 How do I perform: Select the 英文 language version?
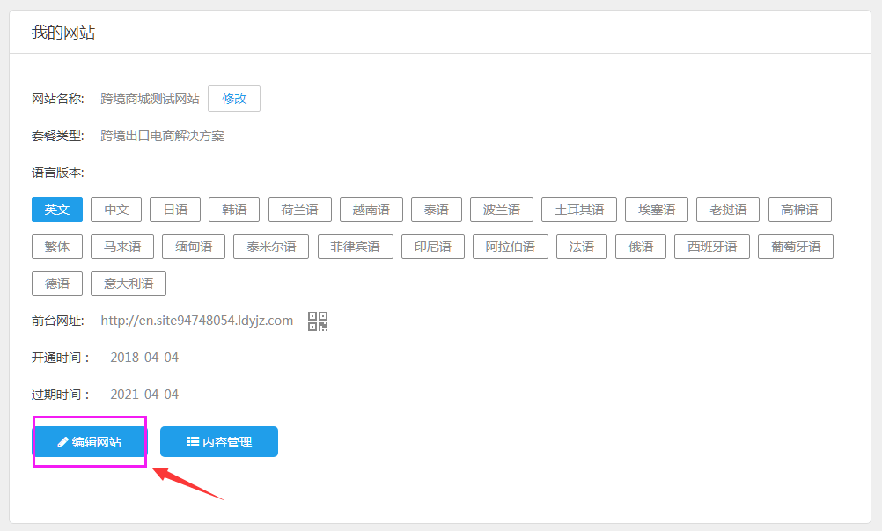(x=57, y=210)
